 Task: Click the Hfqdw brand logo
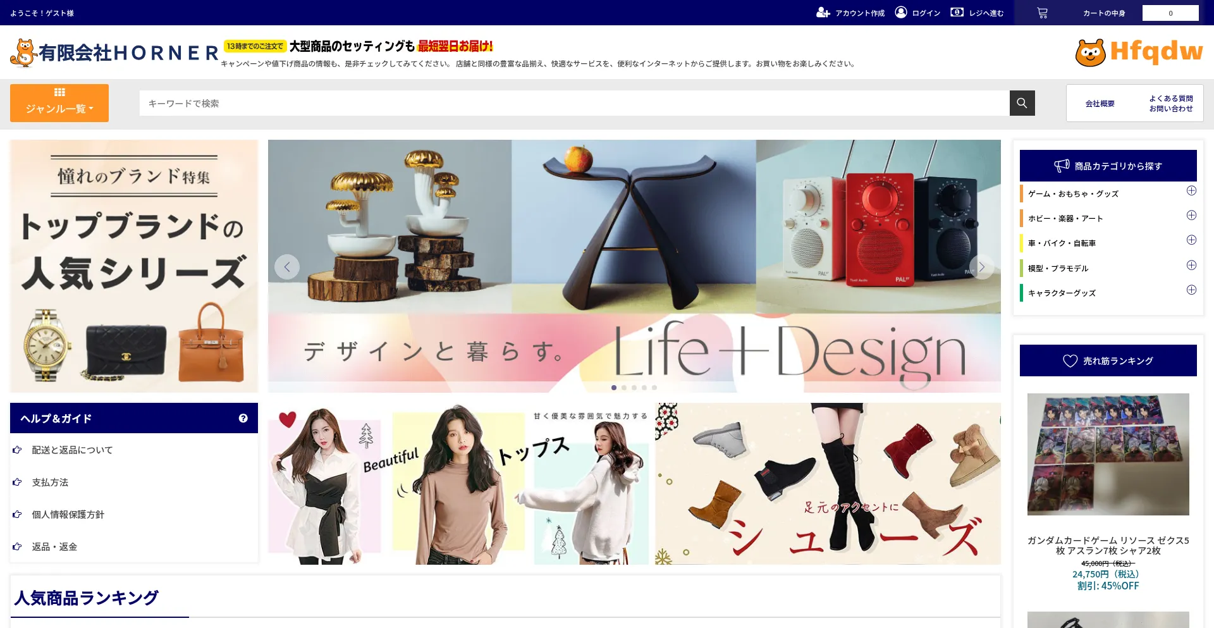(x=1139, y=52)
